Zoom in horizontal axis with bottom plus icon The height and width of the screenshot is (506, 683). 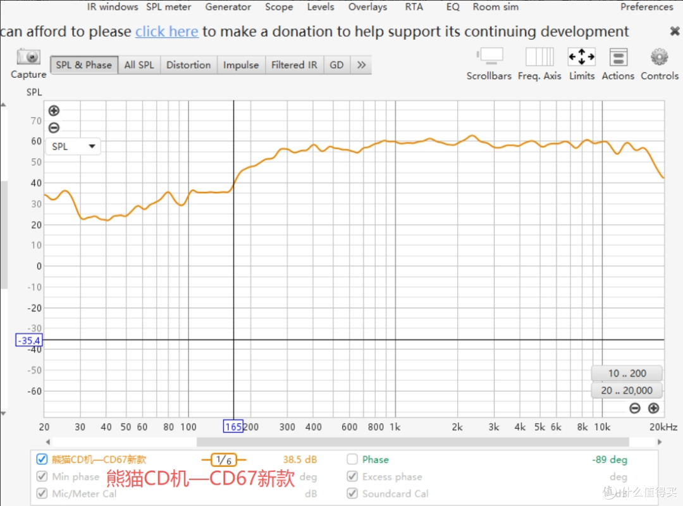pyautogui.click(x=653, y=408)
